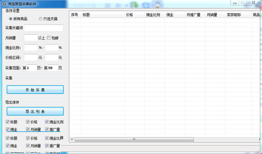Toggle 标题 checkbox in the lower duplicate row
The width and height of the screenshot is (262, 154).
click(8, 138)
